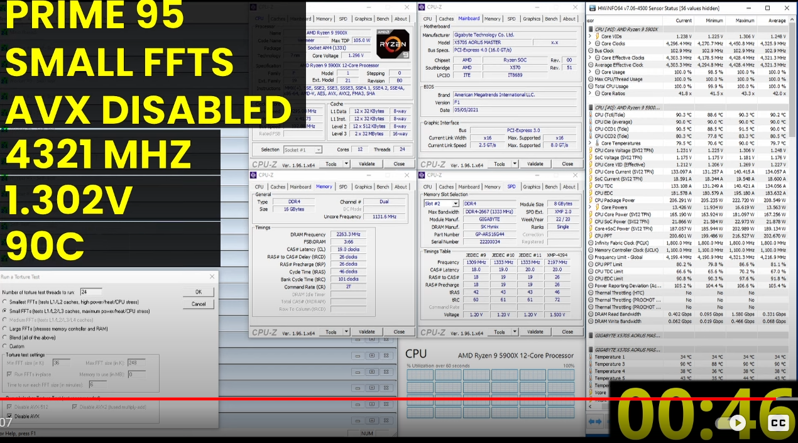
Task: Click the CPU-Z title icon of Mainboard window
Action: tap(423, 7)
